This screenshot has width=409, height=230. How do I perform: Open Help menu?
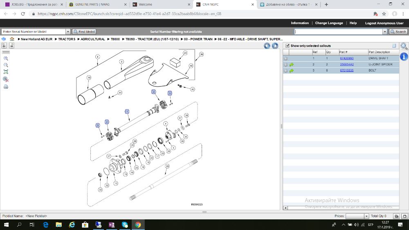click(x=353, y=23)
